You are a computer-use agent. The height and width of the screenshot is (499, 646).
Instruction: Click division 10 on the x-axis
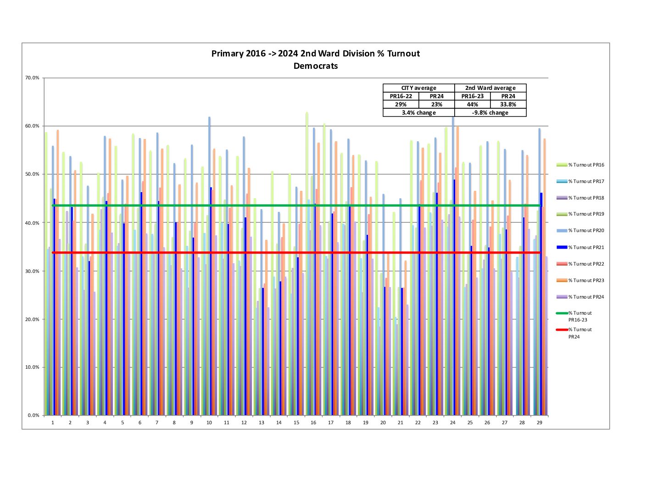pos(209,423)
